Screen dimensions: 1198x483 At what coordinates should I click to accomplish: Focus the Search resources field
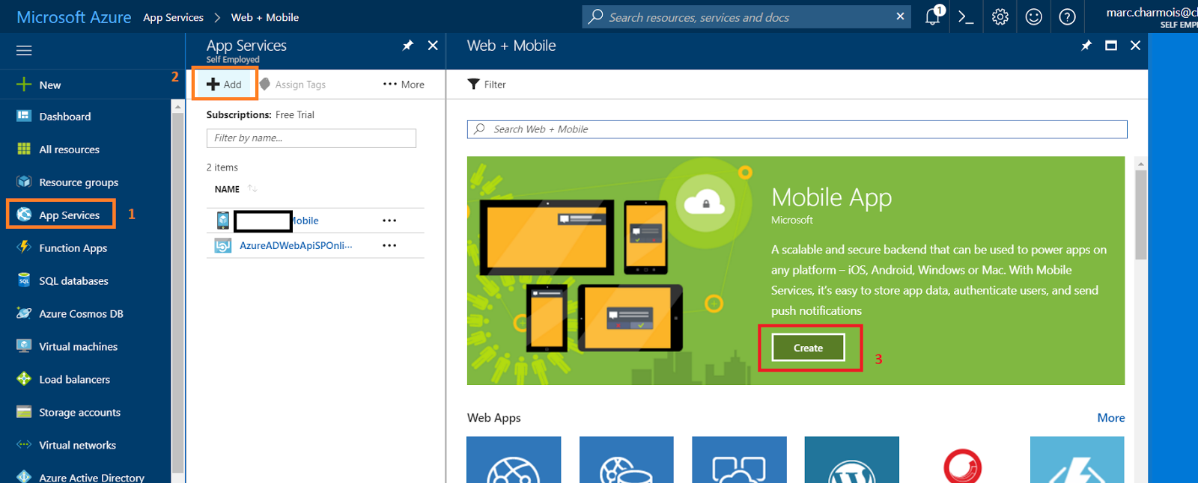point(738,17)
